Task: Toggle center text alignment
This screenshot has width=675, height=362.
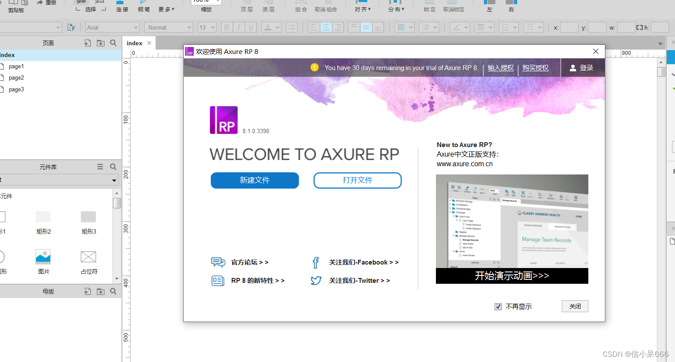Action: pyautogui.click(x=326, y=27)
